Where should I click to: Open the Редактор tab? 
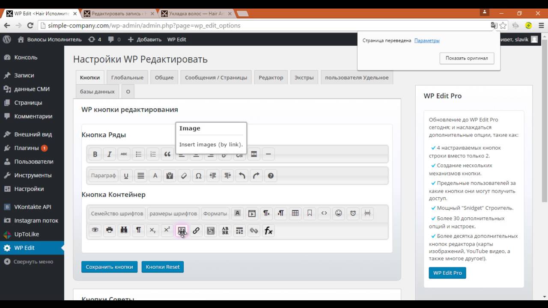[271, 77]
